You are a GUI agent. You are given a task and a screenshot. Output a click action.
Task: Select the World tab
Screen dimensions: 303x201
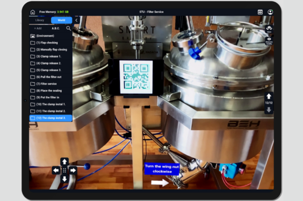click(61, 20)
